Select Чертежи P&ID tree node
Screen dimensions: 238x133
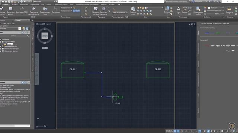pyautogui.click(x=9, y=42)
